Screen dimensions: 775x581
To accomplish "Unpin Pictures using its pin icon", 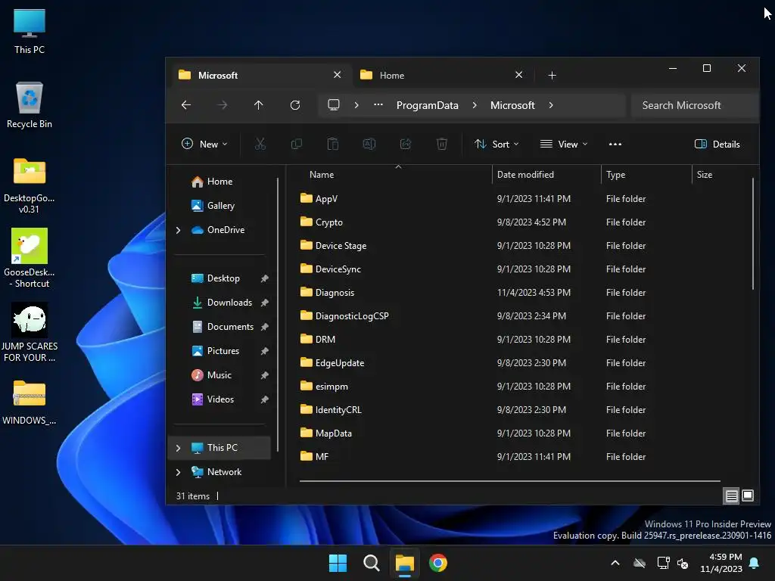I will point(264,351).
